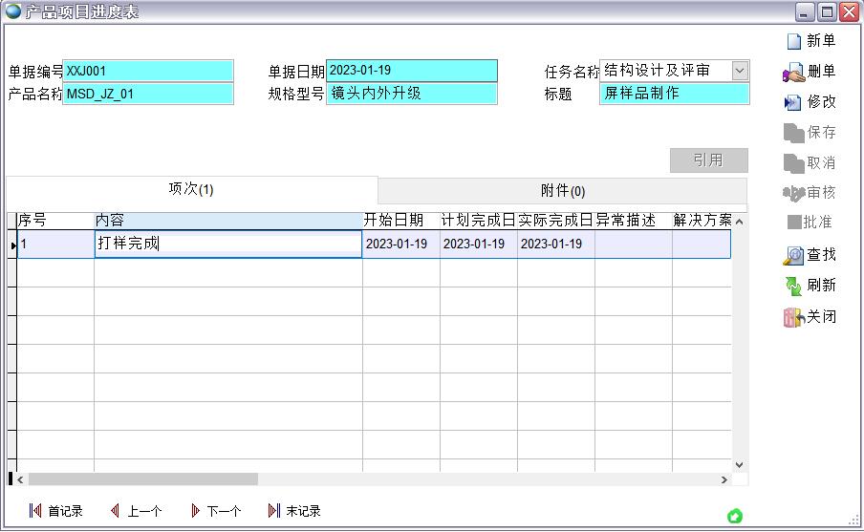Screen dimensions: 864x532
Task: Click the 刷新 (Refresh) icon
Action: (793, 286)
